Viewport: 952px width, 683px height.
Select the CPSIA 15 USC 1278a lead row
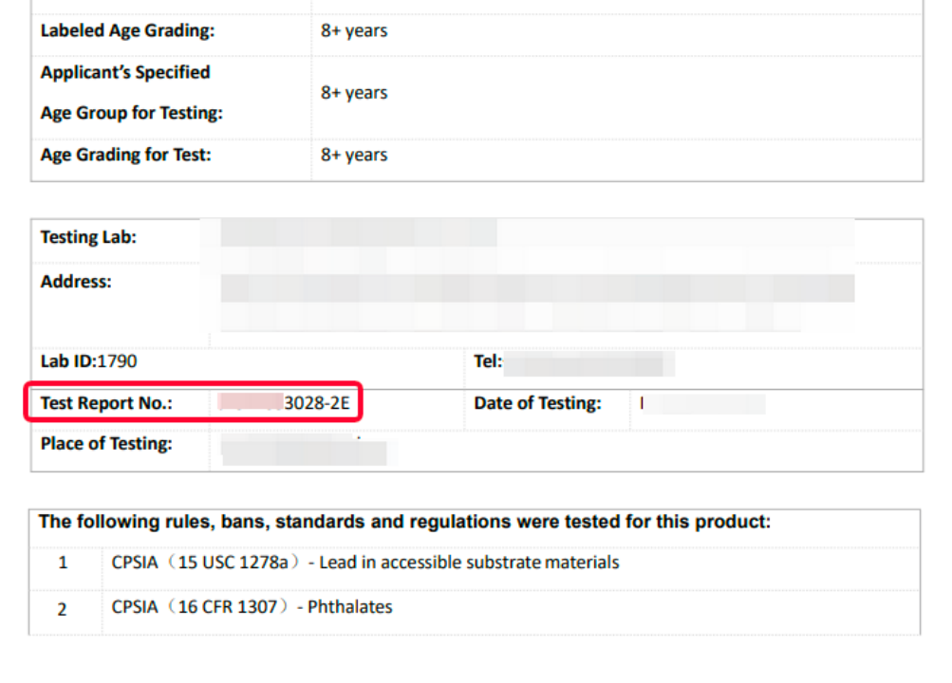[x=364, y=563]
